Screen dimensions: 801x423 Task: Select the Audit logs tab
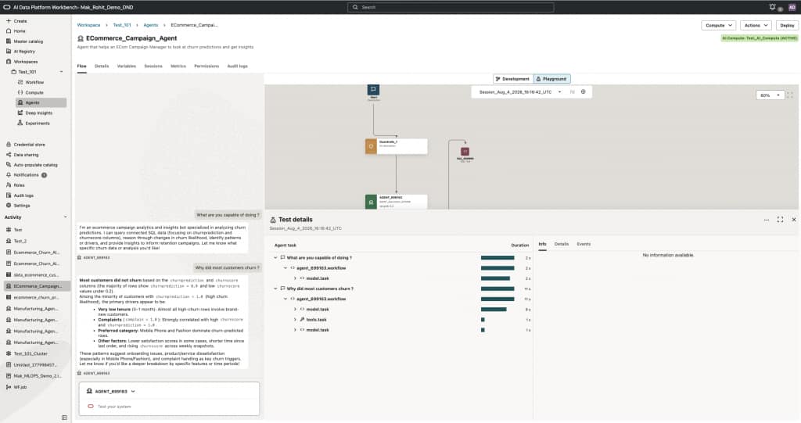click(238, 66)
